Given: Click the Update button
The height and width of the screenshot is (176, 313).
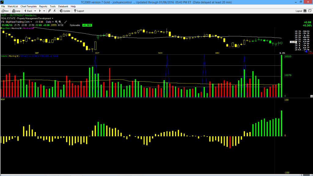Looking at the screenshot, I should pos(65,11).
